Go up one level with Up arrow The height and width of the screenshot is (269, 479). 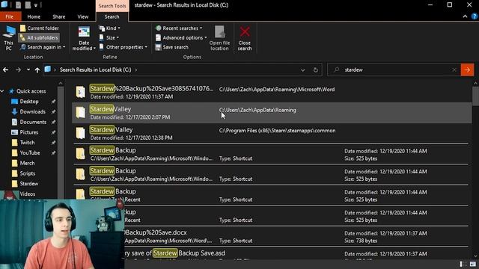(37, 69)
